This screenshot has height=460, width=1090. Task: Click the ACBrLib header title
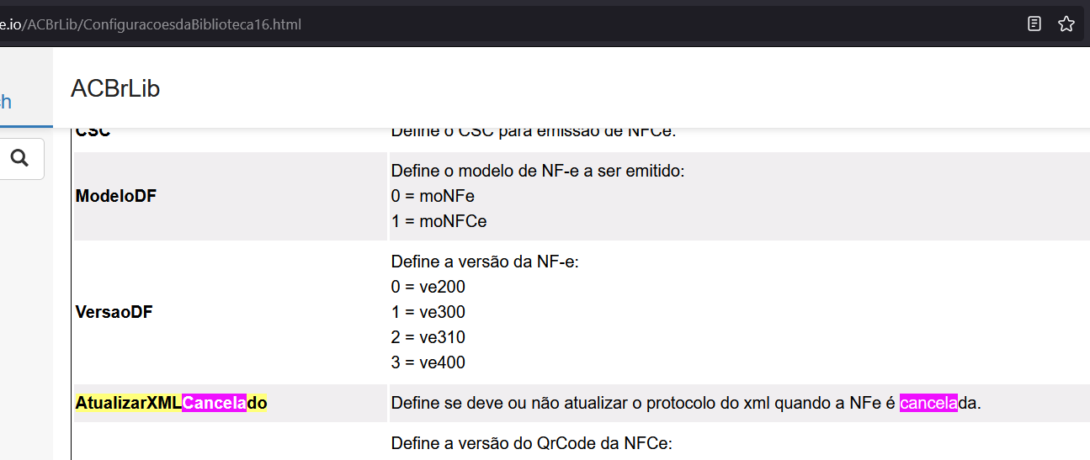(x=115, y=88)
